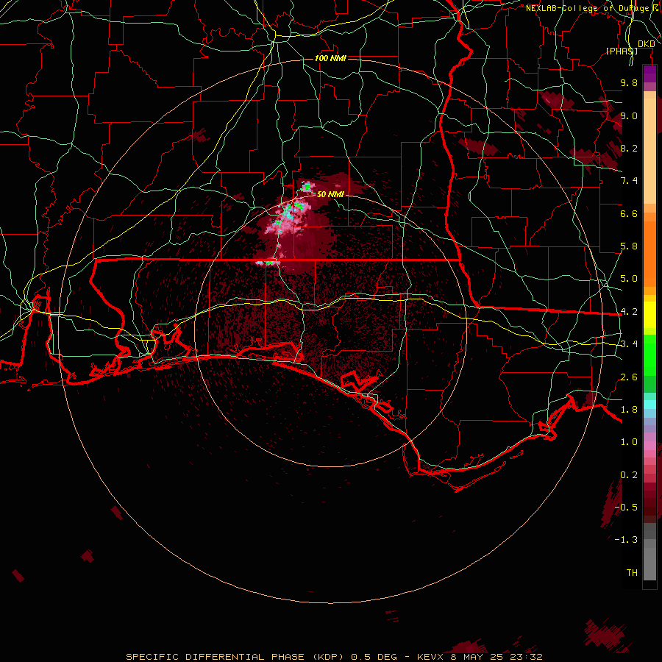Image resolution: width=662 pixels, height=662 pixels.
Task: Pick the purple top segment of the color bar
Action: (x=649, y=74)
